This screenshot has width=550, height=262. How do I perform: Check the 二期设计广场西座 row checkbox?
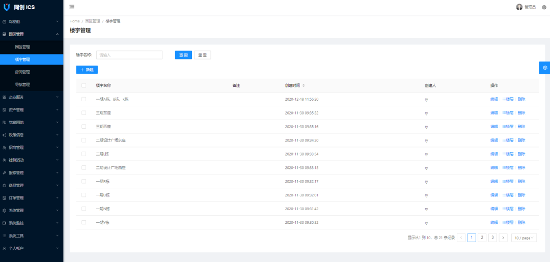coord(84,167)
